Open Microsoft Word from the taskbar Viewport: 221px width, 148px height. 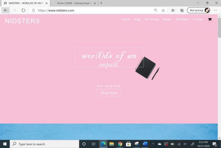pos(145,144)
